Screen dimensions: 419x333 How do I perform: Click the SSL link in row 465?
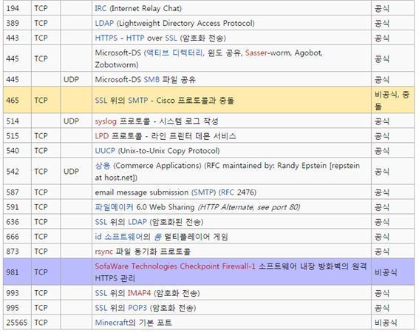pyautogui.click(x=101, y=101)
